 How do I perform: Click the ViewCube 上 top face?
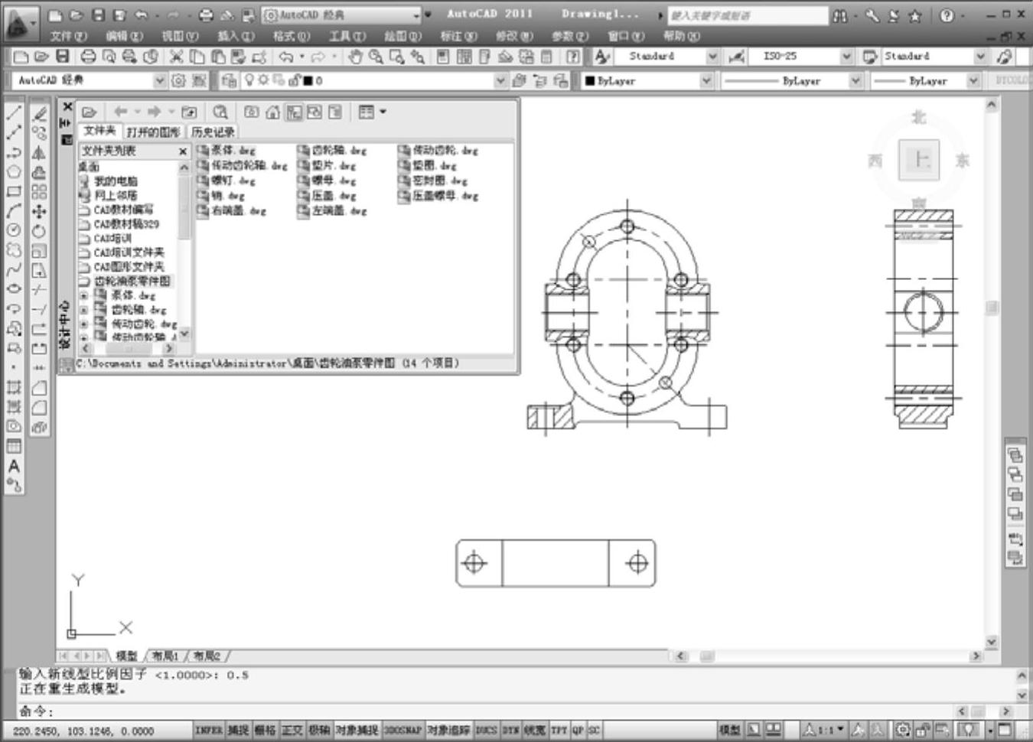[x=919, y=160]
